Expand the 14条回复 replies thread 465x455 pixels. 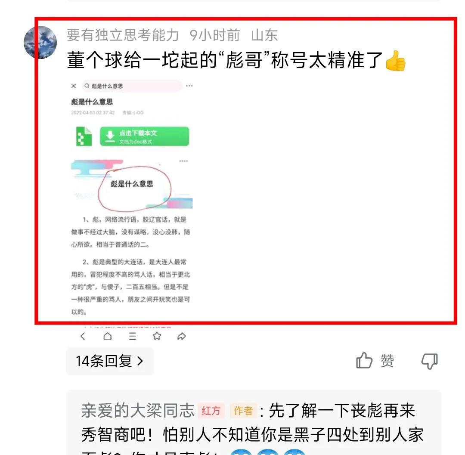110,361
